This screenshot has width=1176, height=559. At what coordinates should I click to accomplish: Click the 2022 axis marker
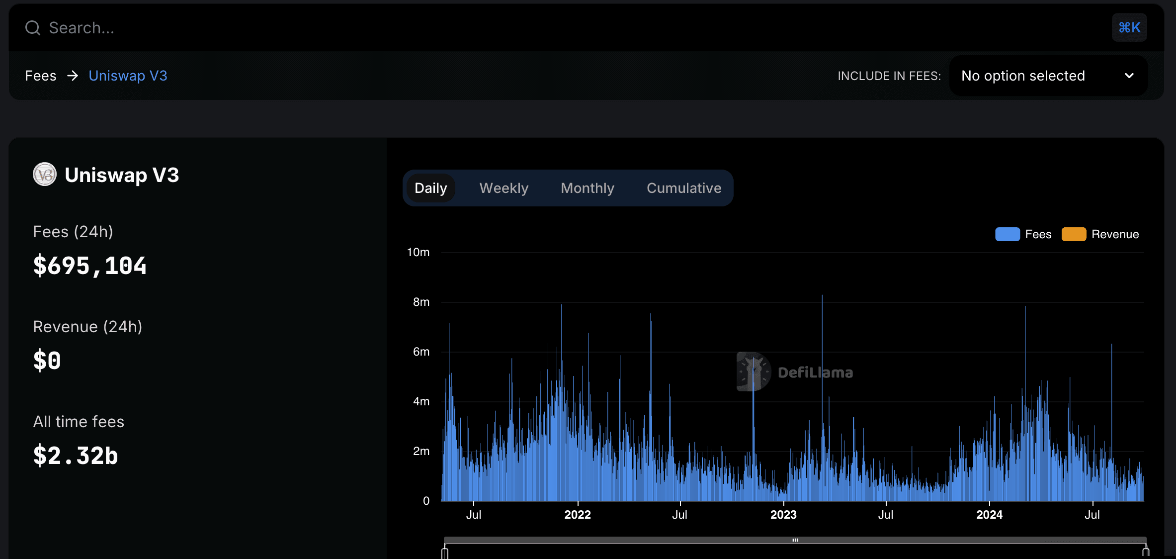pyautogui.click(x=578, y=515)
